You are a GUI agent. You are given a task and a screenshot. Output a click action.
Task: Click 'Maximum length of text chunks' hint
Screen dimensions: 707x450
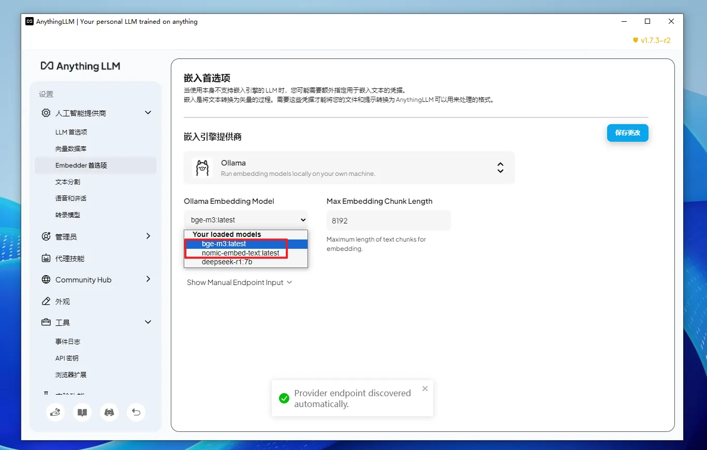click(376, 244)
